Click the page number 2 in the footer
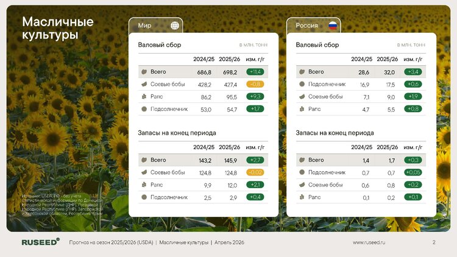The height and width of the screenshot is (257, 457). pyautogui.click(x=434, y=242)
